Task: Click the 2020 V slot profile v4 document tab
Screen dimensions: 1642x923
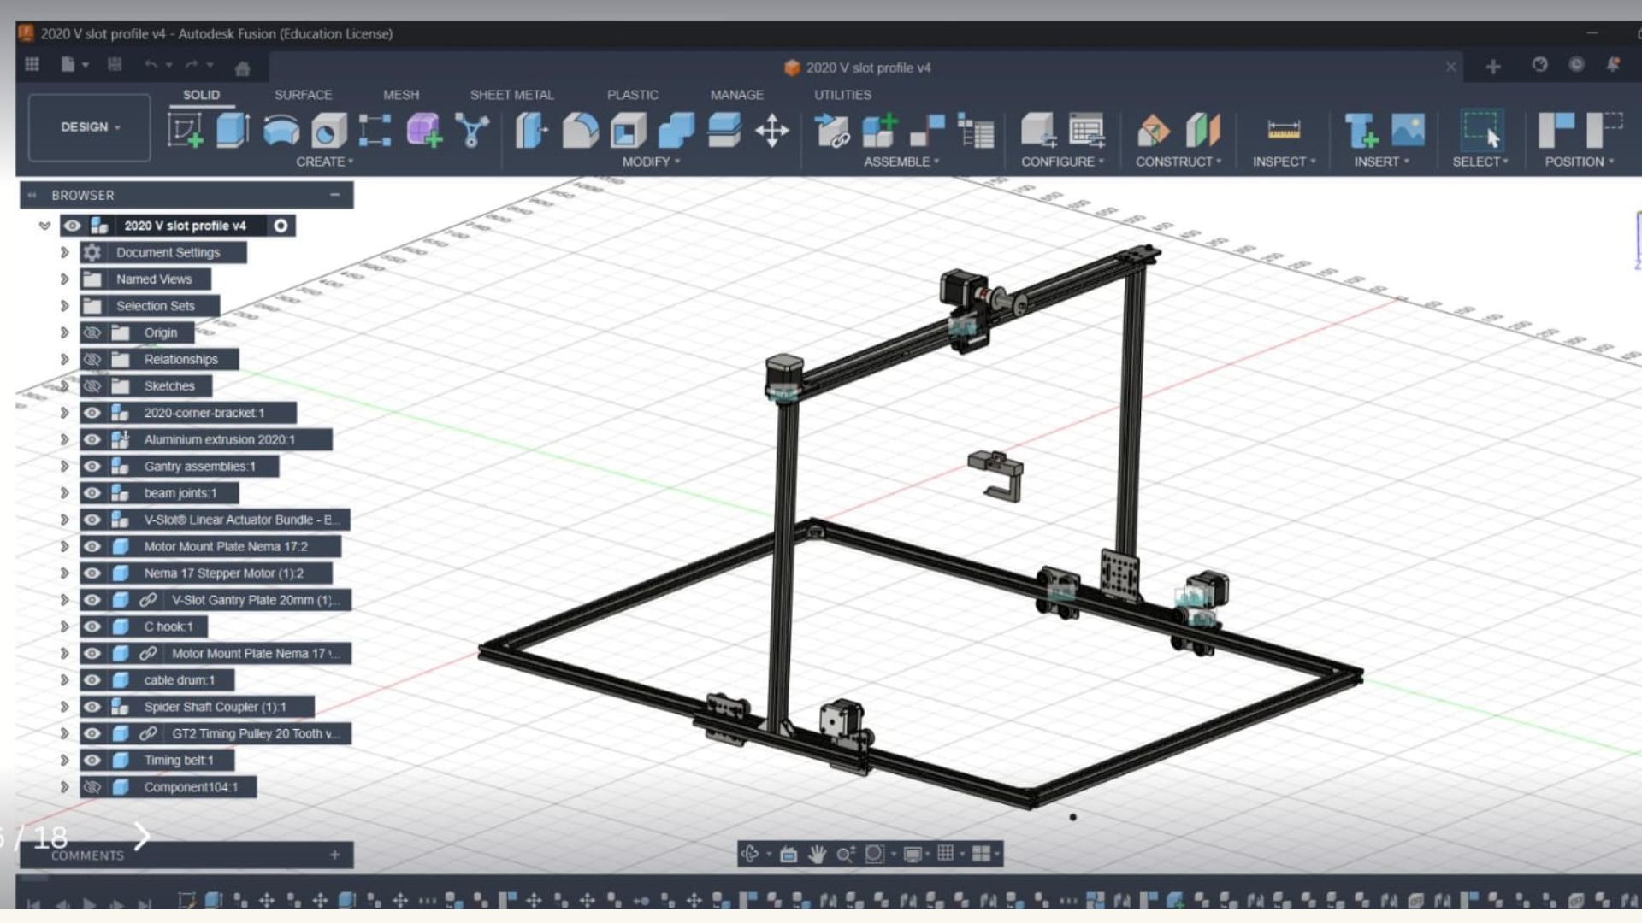Action: pyautogui.click(x=858, y=68)
